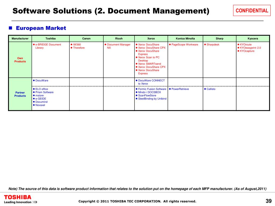
Task: Select the 'Novaxel' entry
Action: click(x=40, y=105)
